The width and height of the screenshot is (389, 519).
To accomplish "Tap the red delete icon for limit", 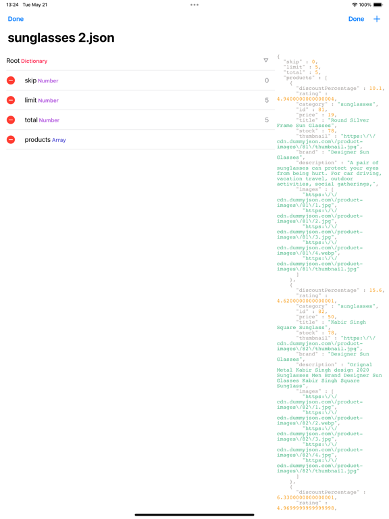I will (x=11, y=100).
